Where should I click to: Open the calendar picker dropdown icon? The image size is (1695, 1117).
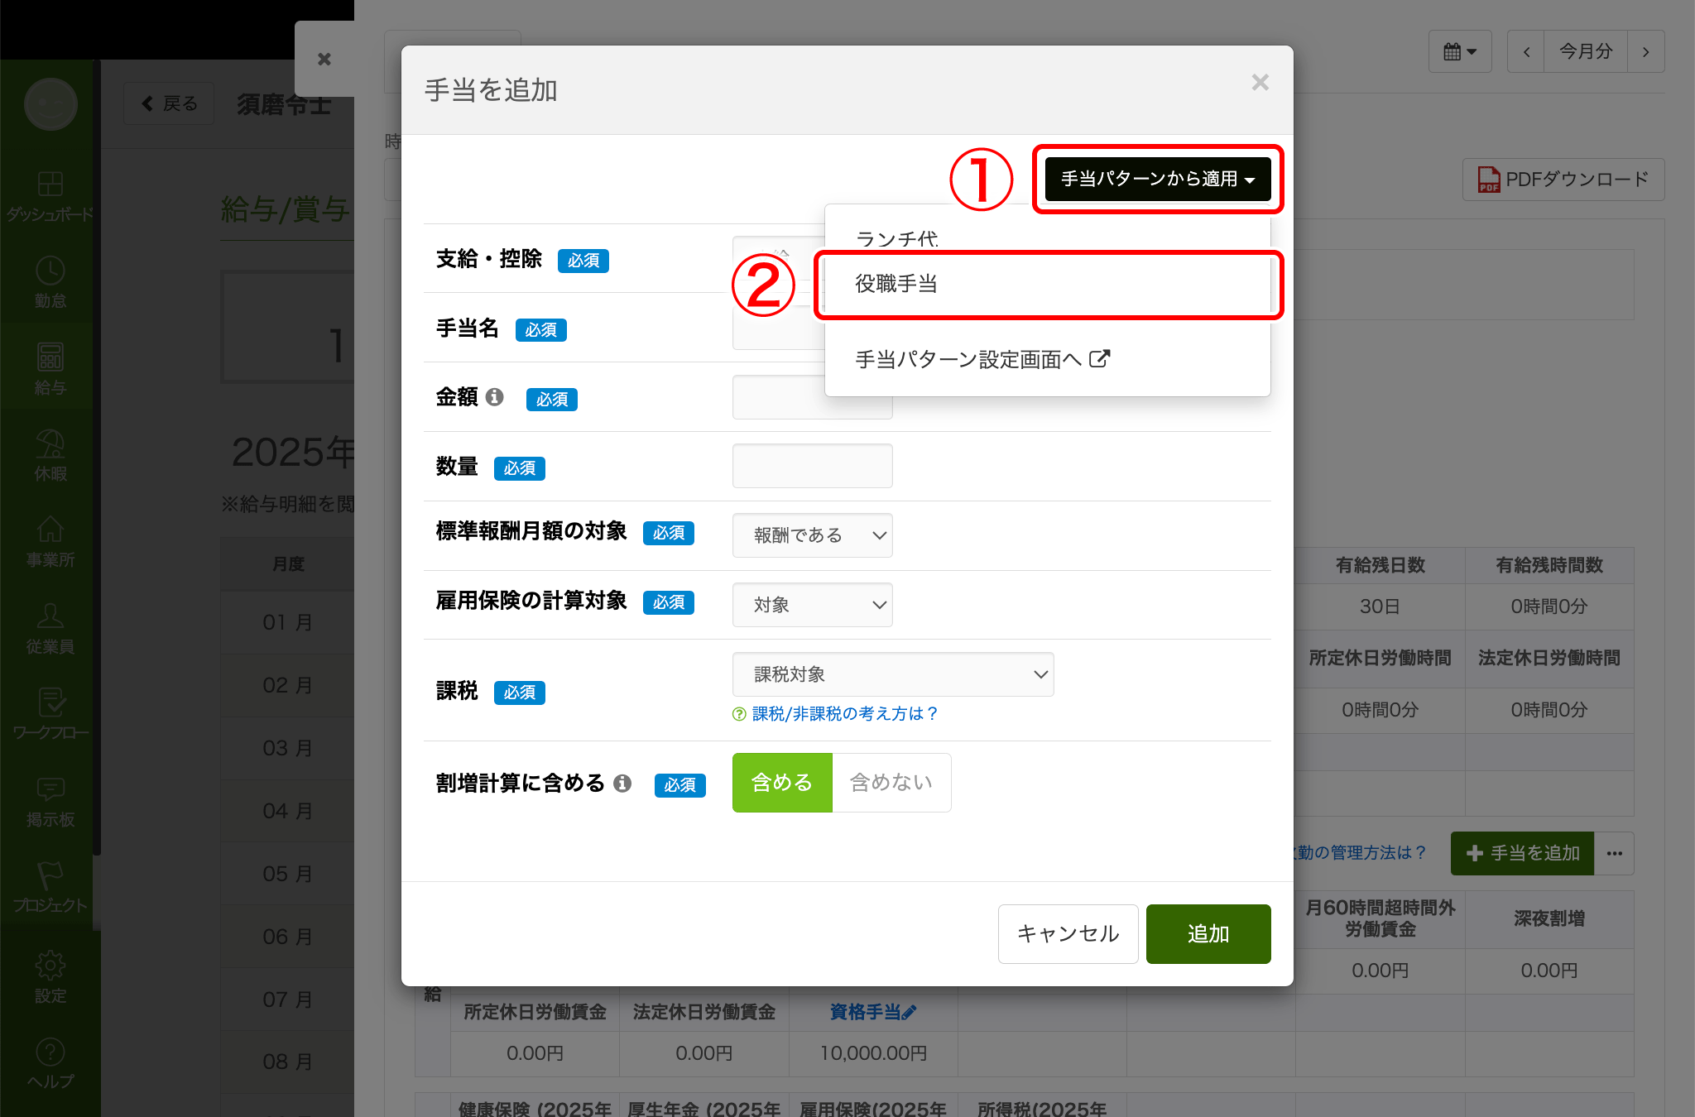(1460, 51)
